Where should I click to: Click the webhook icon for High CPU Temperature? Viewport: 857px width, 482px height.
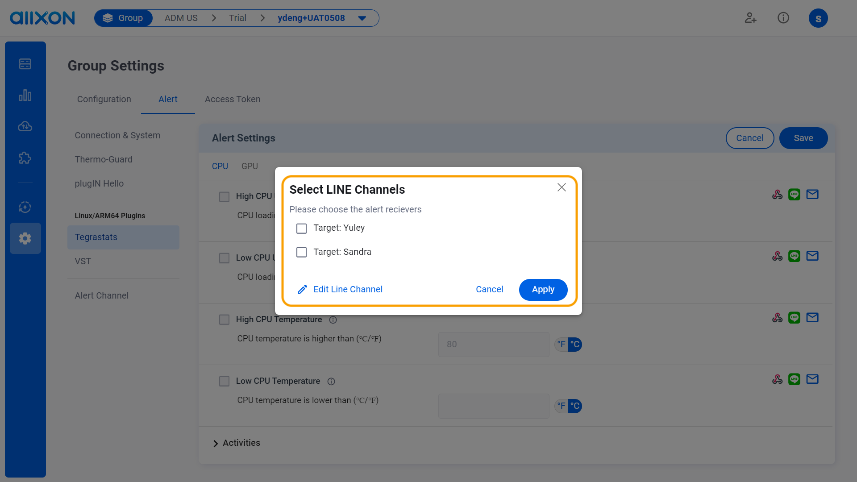click(777, 317)
